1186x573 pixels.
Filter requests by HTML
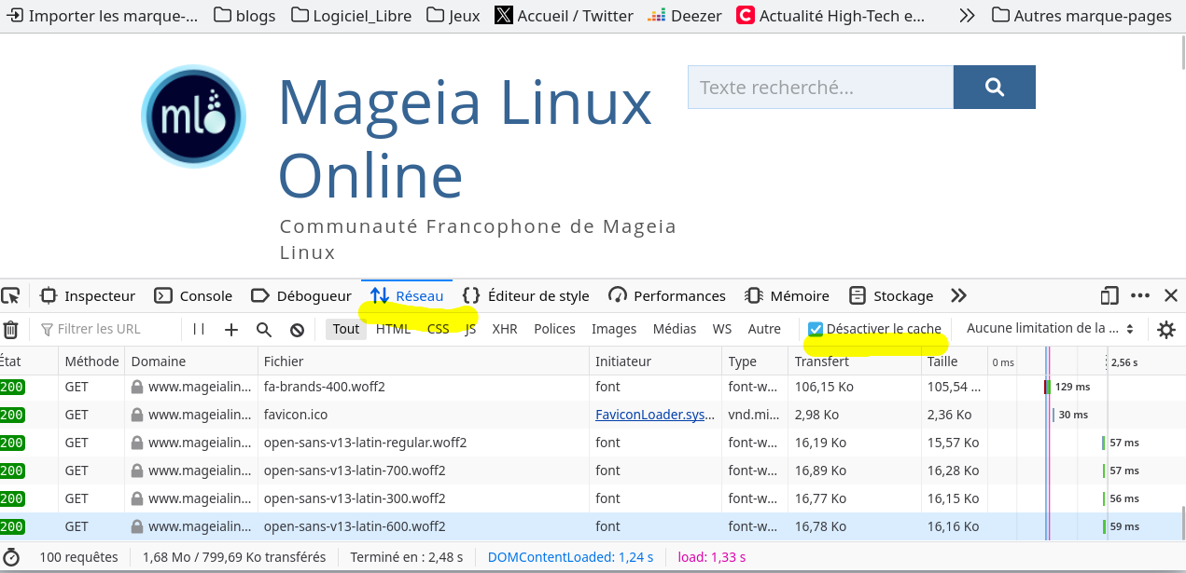[x=393, y=329]
